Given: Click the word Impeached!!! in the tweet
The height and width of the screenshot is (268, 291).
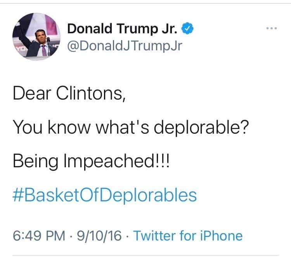Looking at the screenshot, I should coord(116,161).
